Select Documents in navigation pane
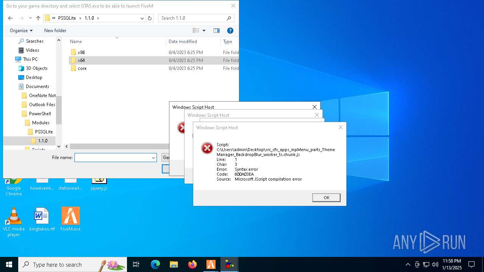 pyautogui.click(x=37, y=87)
